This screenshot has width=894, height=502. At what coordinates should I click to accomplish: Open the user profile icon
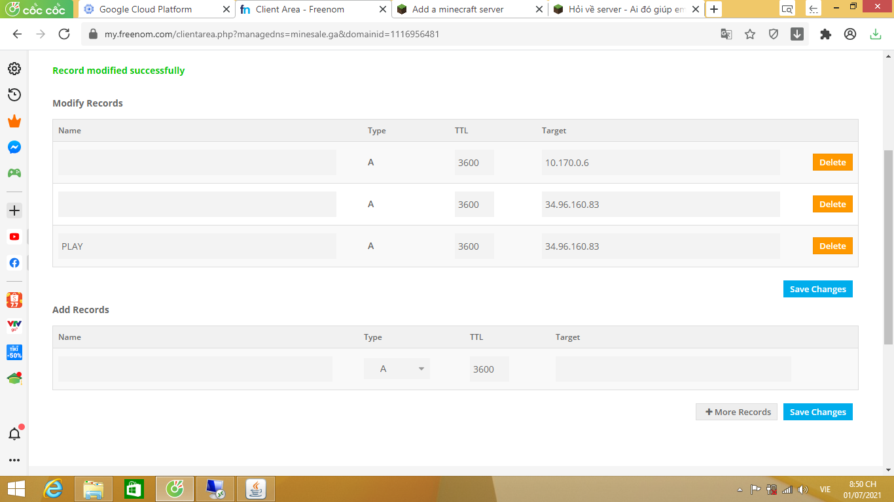(850, 34)
